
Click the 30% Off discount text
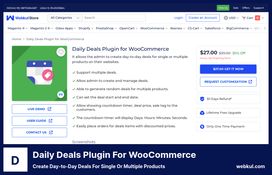239,53
